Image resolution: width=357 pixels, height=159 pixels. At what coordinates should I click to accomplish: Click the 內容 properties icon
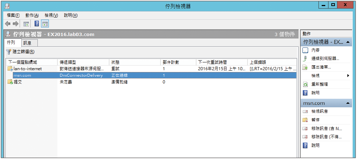305,50
